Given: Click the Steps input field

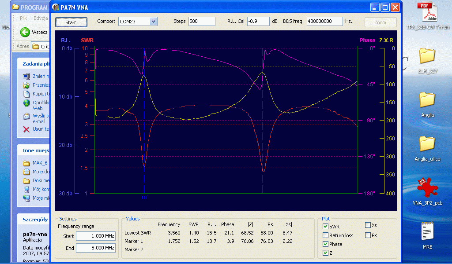Looking at the screenshot, I should click(201, 22).
